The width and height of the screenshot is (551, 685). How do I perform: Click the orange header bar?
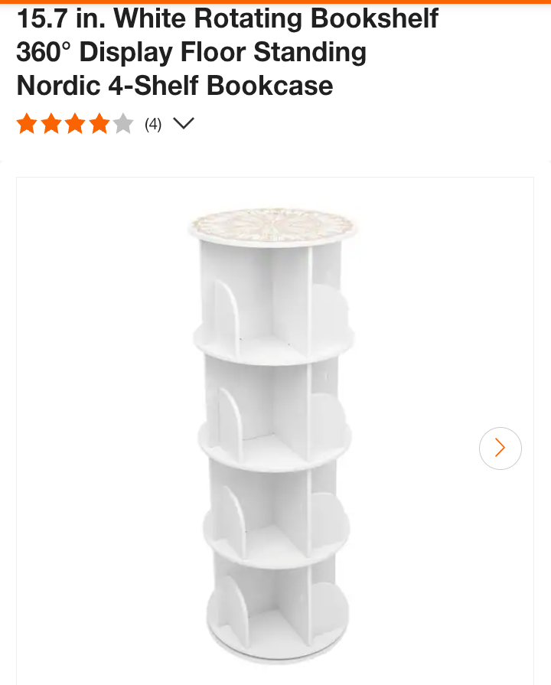tap(275, 2)
